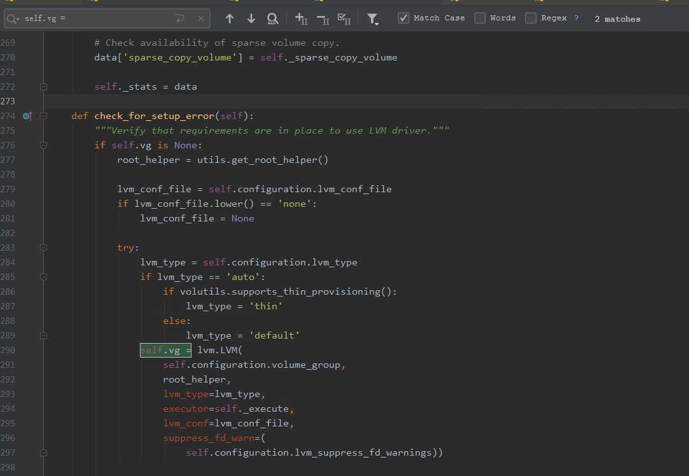
Task: Open the search filter dropdown
Action: pyautogui.click(x=373, y=19)
